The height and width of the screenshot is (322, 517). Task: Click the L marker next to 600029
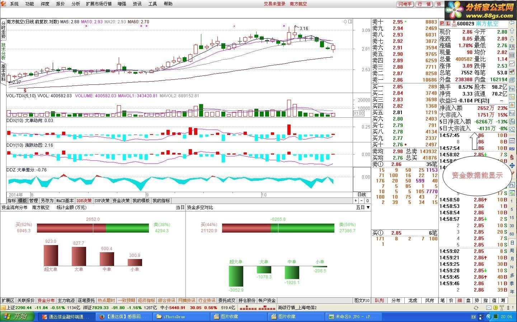coord(448,24)
